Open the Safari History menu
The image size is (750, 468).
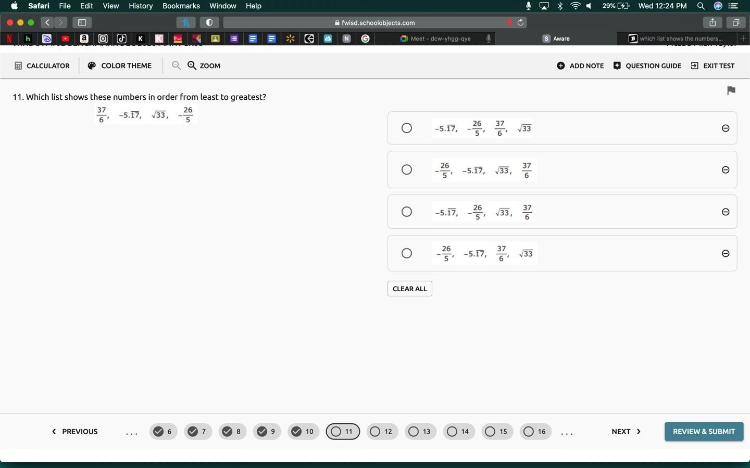pyautogui.click(x=141, y=6)
